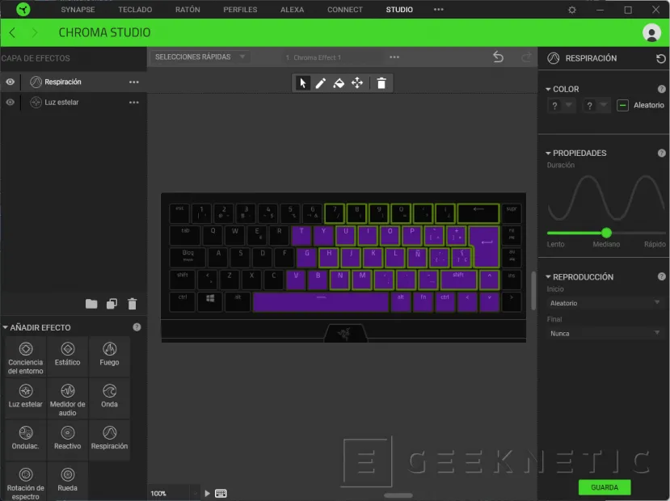
Task: Add the Onda effect
Action: point(109,399)
